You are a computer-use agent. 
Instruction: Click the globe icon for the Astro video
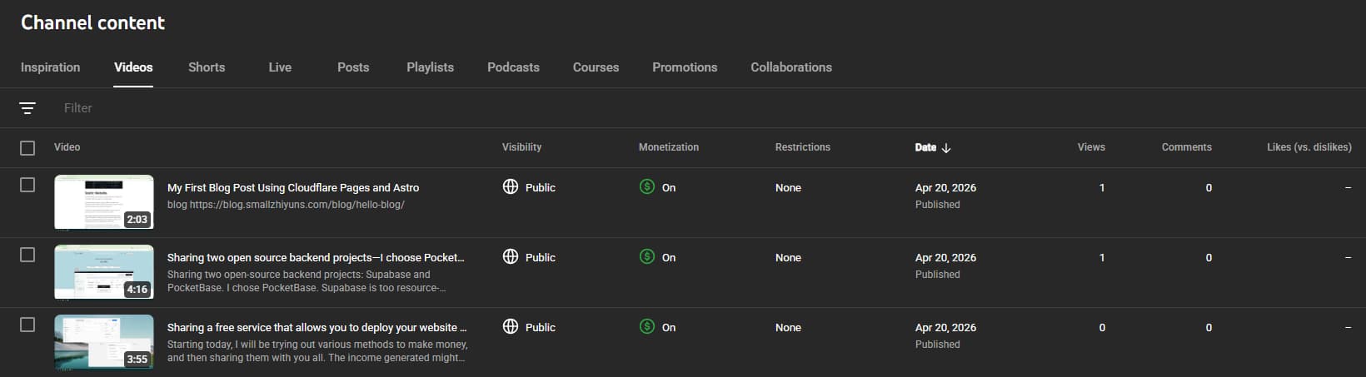(x=511, y=187)
